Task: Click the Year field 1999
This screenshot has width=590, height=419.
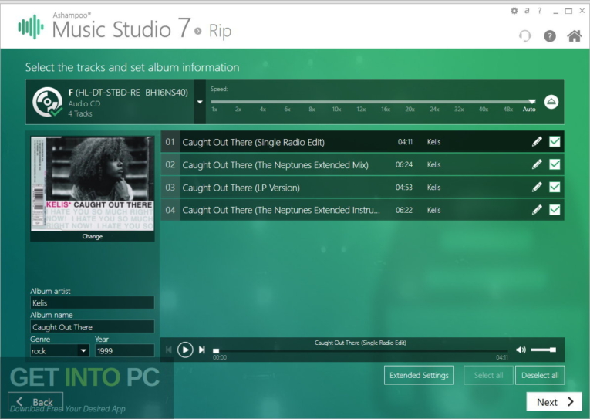Action: [124, 351]
